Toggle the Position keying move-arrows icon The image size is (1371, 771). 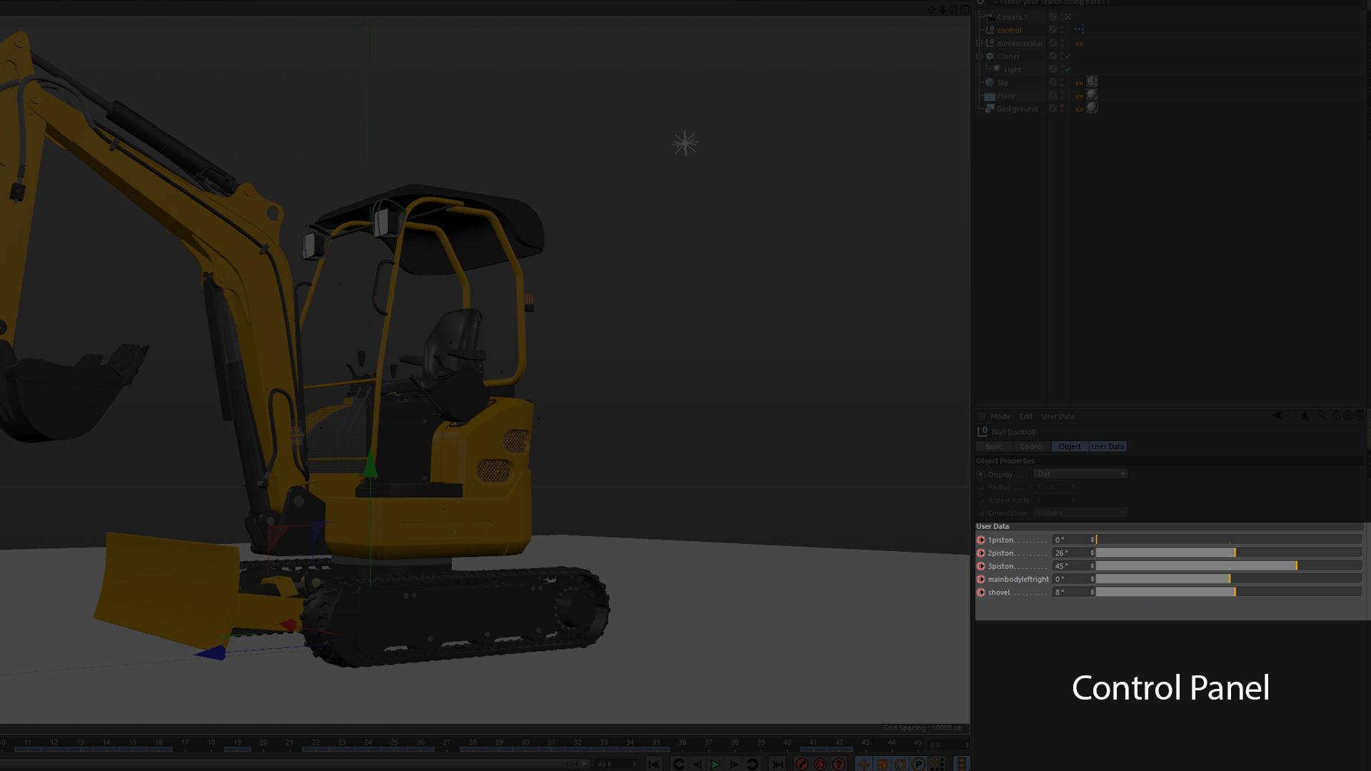tap(863, 765)
